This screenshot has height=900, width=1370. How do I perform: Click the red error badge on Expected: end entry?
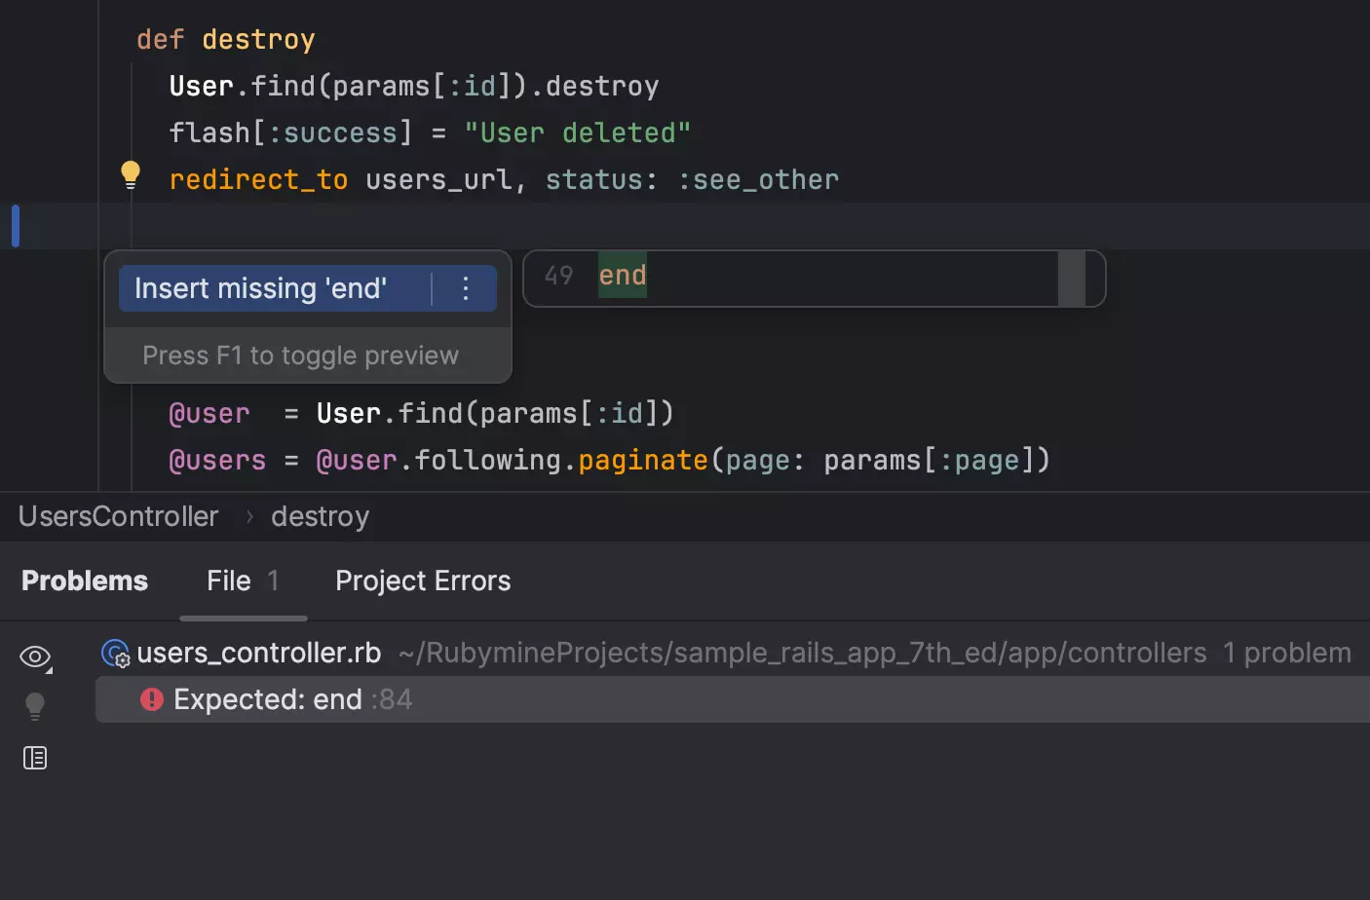tap(151, 699)
